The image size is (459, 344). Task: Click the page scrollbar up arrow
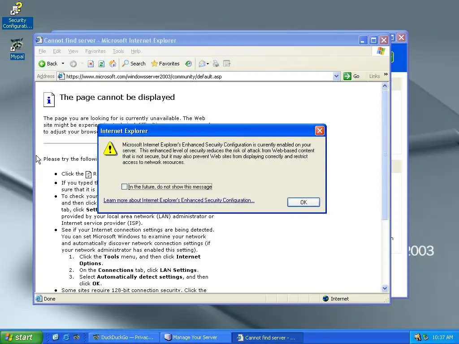tap(385, 86)
